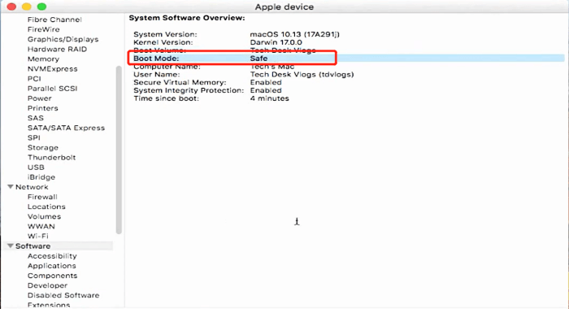This screenshot has height=309, width=569.
Task: Select Power in the sidebar
Action: (x=40, y=98)
